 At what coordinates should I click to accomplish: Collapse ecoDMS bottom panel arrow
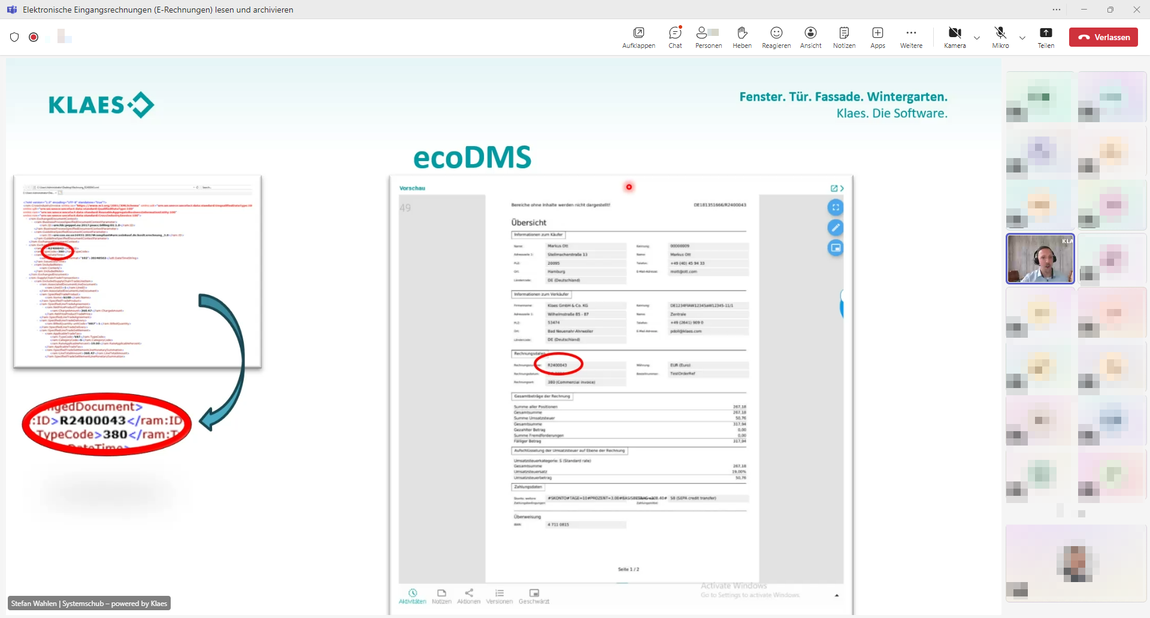tap(837, 595)
